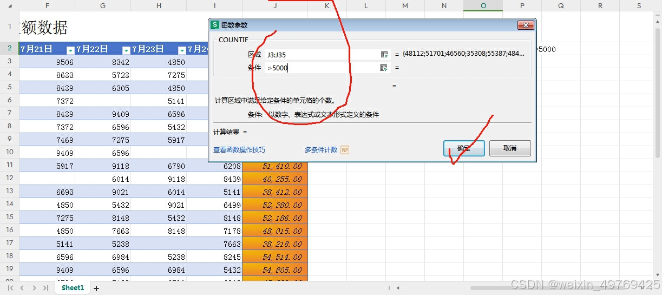662x295 pixels.
Task: Select the highlighted row 2 header
Action: (x=10, y=49)
